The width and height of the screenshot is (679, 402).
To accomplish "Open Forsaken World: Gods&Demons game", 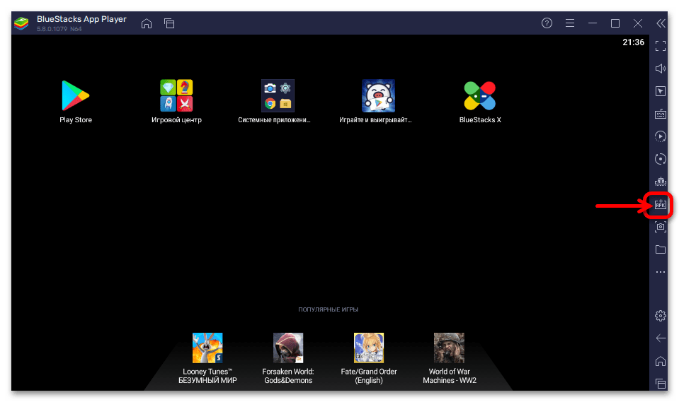I will click(x=288, y=348).
